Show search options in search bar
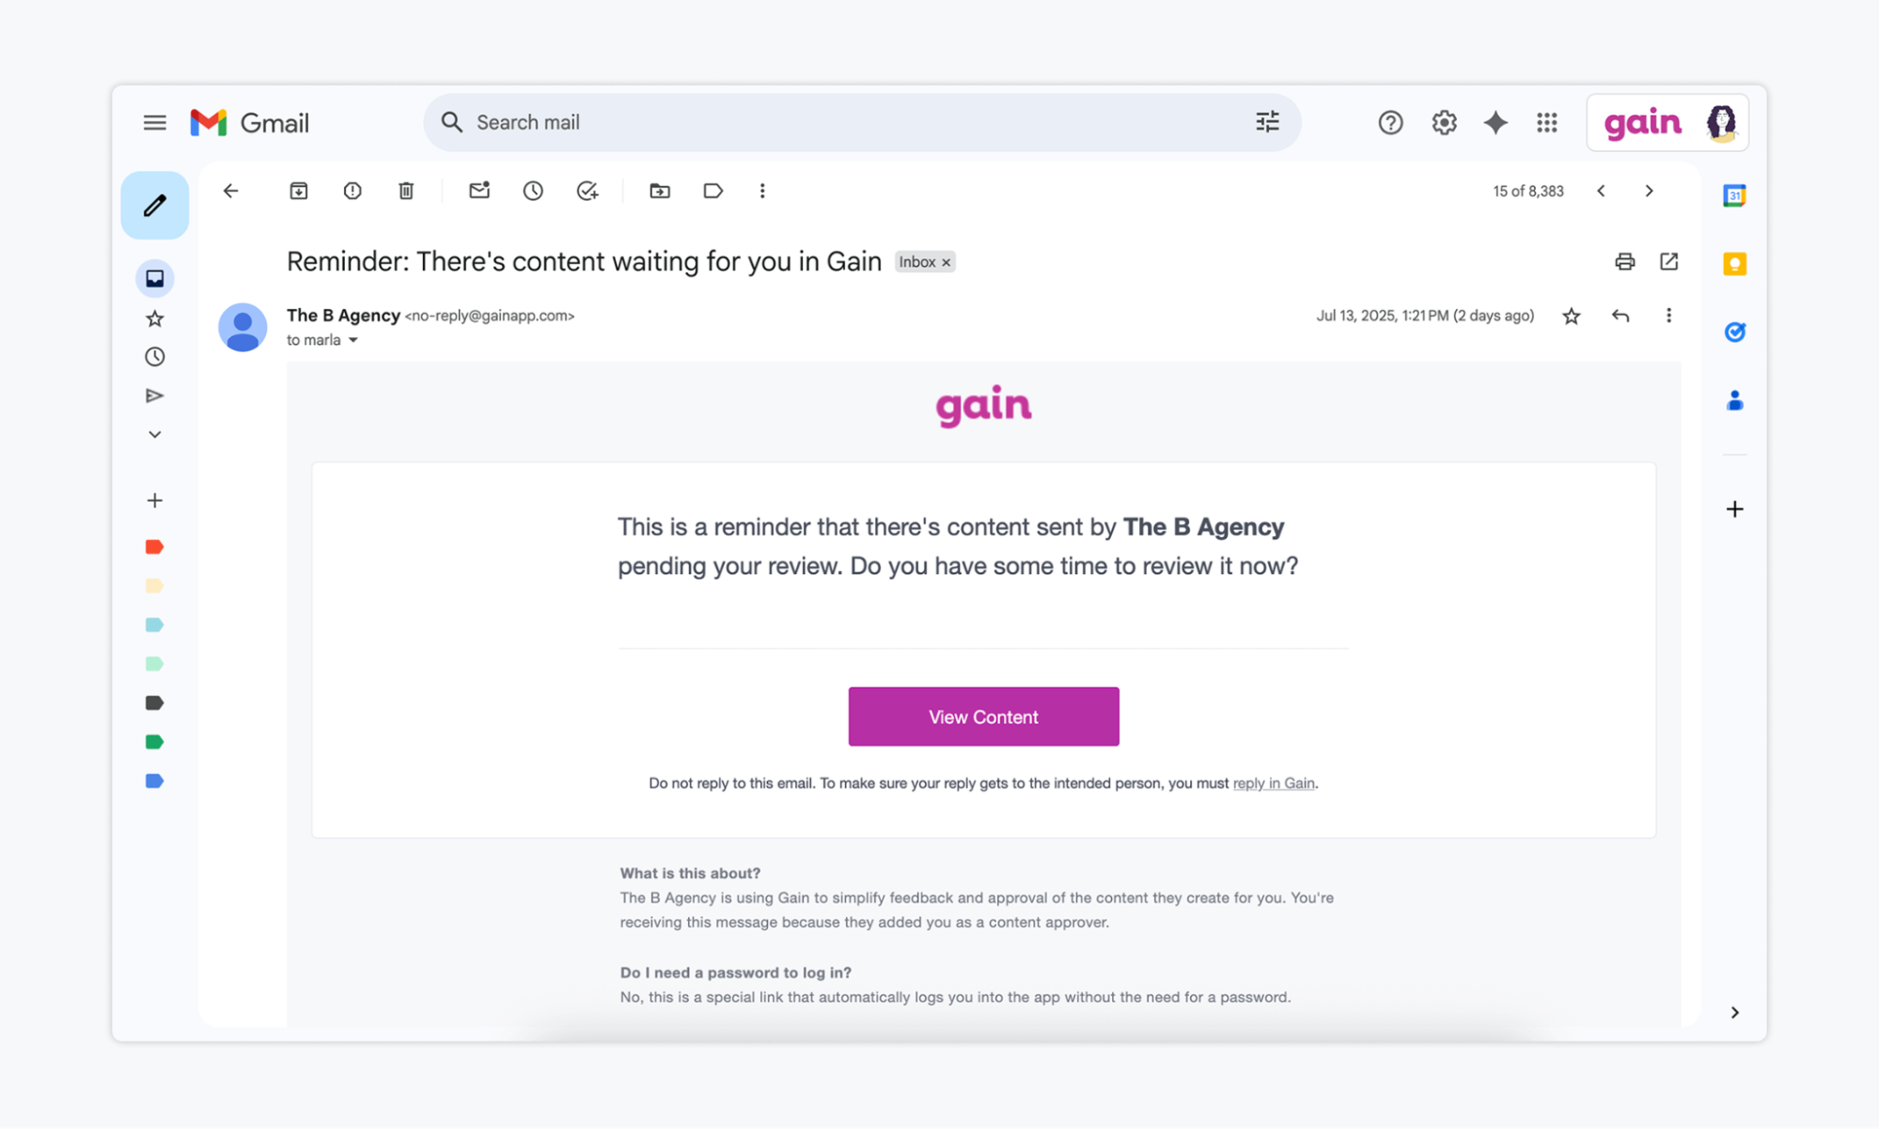The image size is (1879, 1129). (x=1267, y=122)
